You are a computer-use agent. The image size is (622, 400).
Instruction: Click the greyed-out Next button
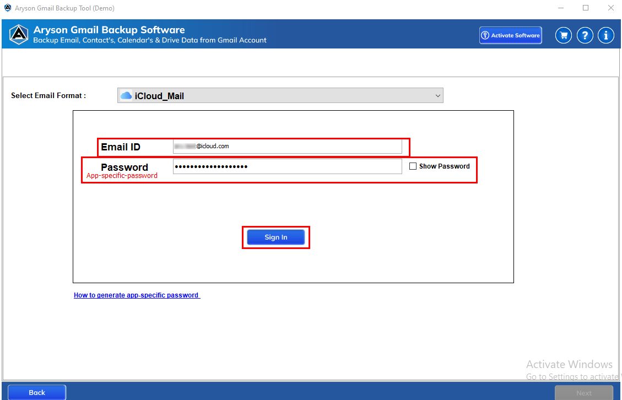[x=583, y=393]
